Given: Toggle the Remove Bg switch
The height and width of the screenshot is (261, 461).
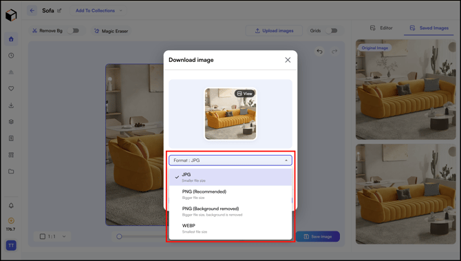Looking at the screenshot, I should point(74,30).
